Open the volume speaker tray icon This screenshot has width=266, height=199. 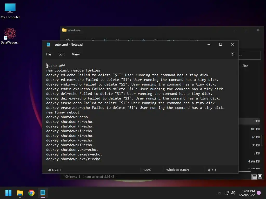[233, 193]
